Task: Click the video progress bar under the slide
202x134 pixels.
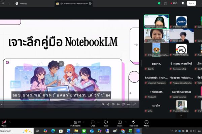Action: click(70, 100)
